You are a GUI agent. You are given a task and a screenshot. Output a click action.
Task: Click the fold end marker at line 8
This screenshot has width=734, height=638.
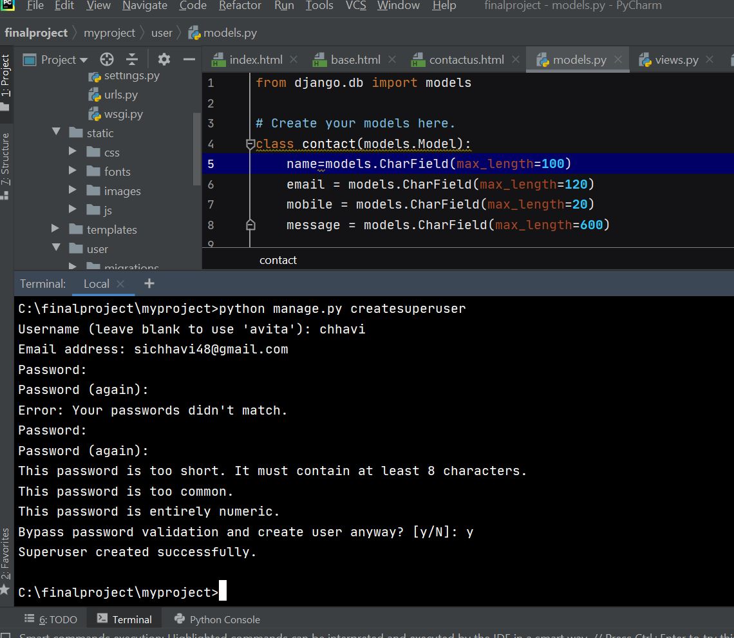pyautogui.click(x=250, y=225)
